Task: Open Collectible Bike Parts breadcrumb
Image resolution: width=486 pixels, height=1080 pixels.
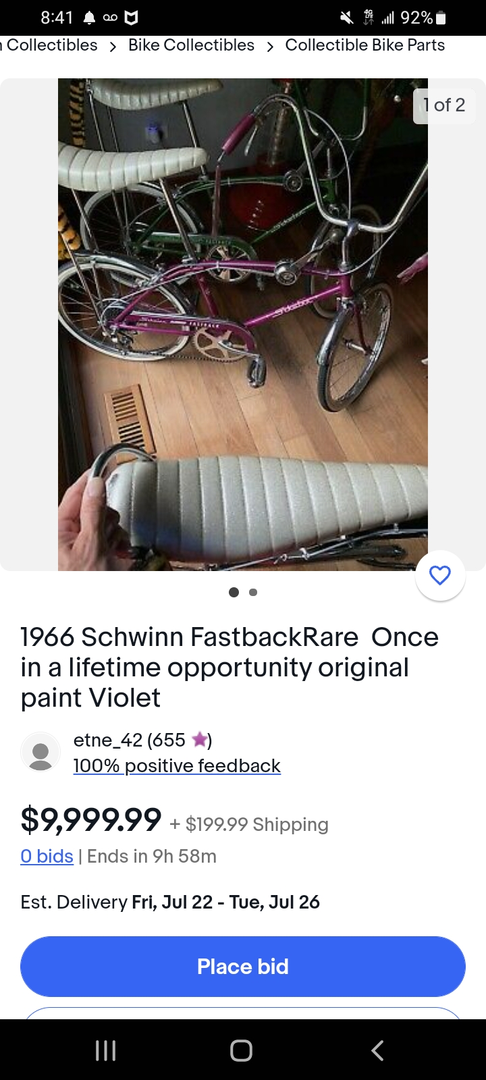Action: [365, 45]
